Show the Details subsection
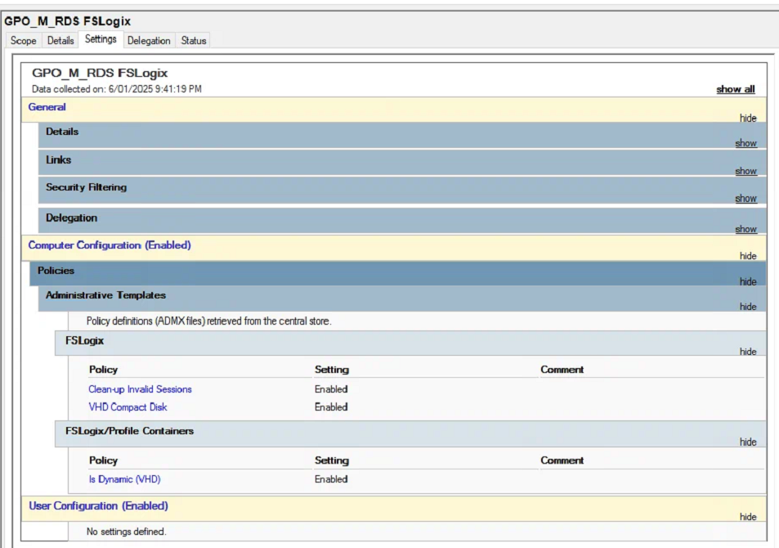Screen dimensions: 779x548 click(x=745, y=143)
